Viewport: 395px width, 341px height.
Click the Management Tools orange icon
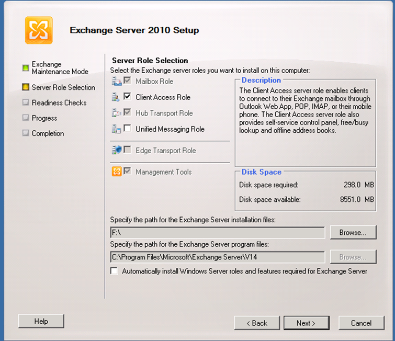(x=117, y=172)
